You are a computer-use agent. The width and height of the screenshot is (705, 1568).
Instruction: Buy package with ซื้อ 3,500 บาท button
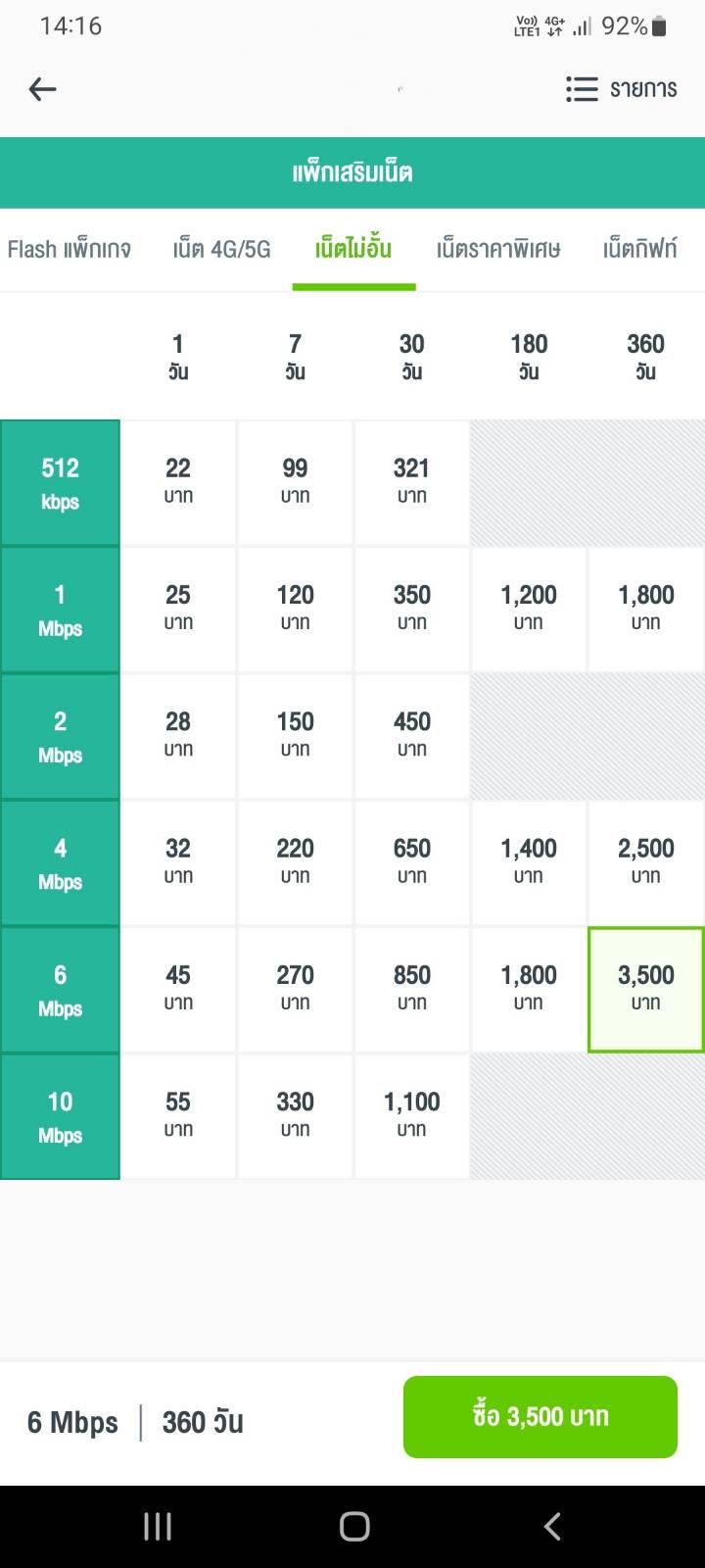540,1416
